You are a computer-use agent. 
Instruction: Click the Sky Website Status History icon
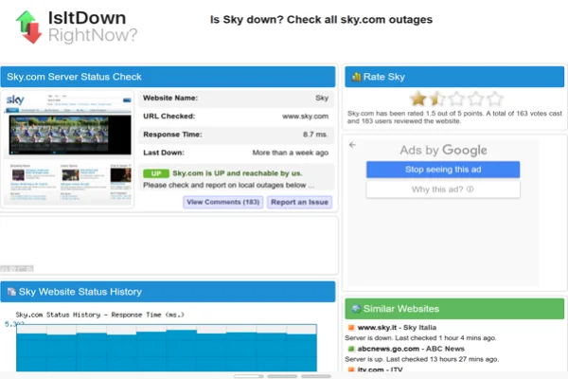[11, 292]
